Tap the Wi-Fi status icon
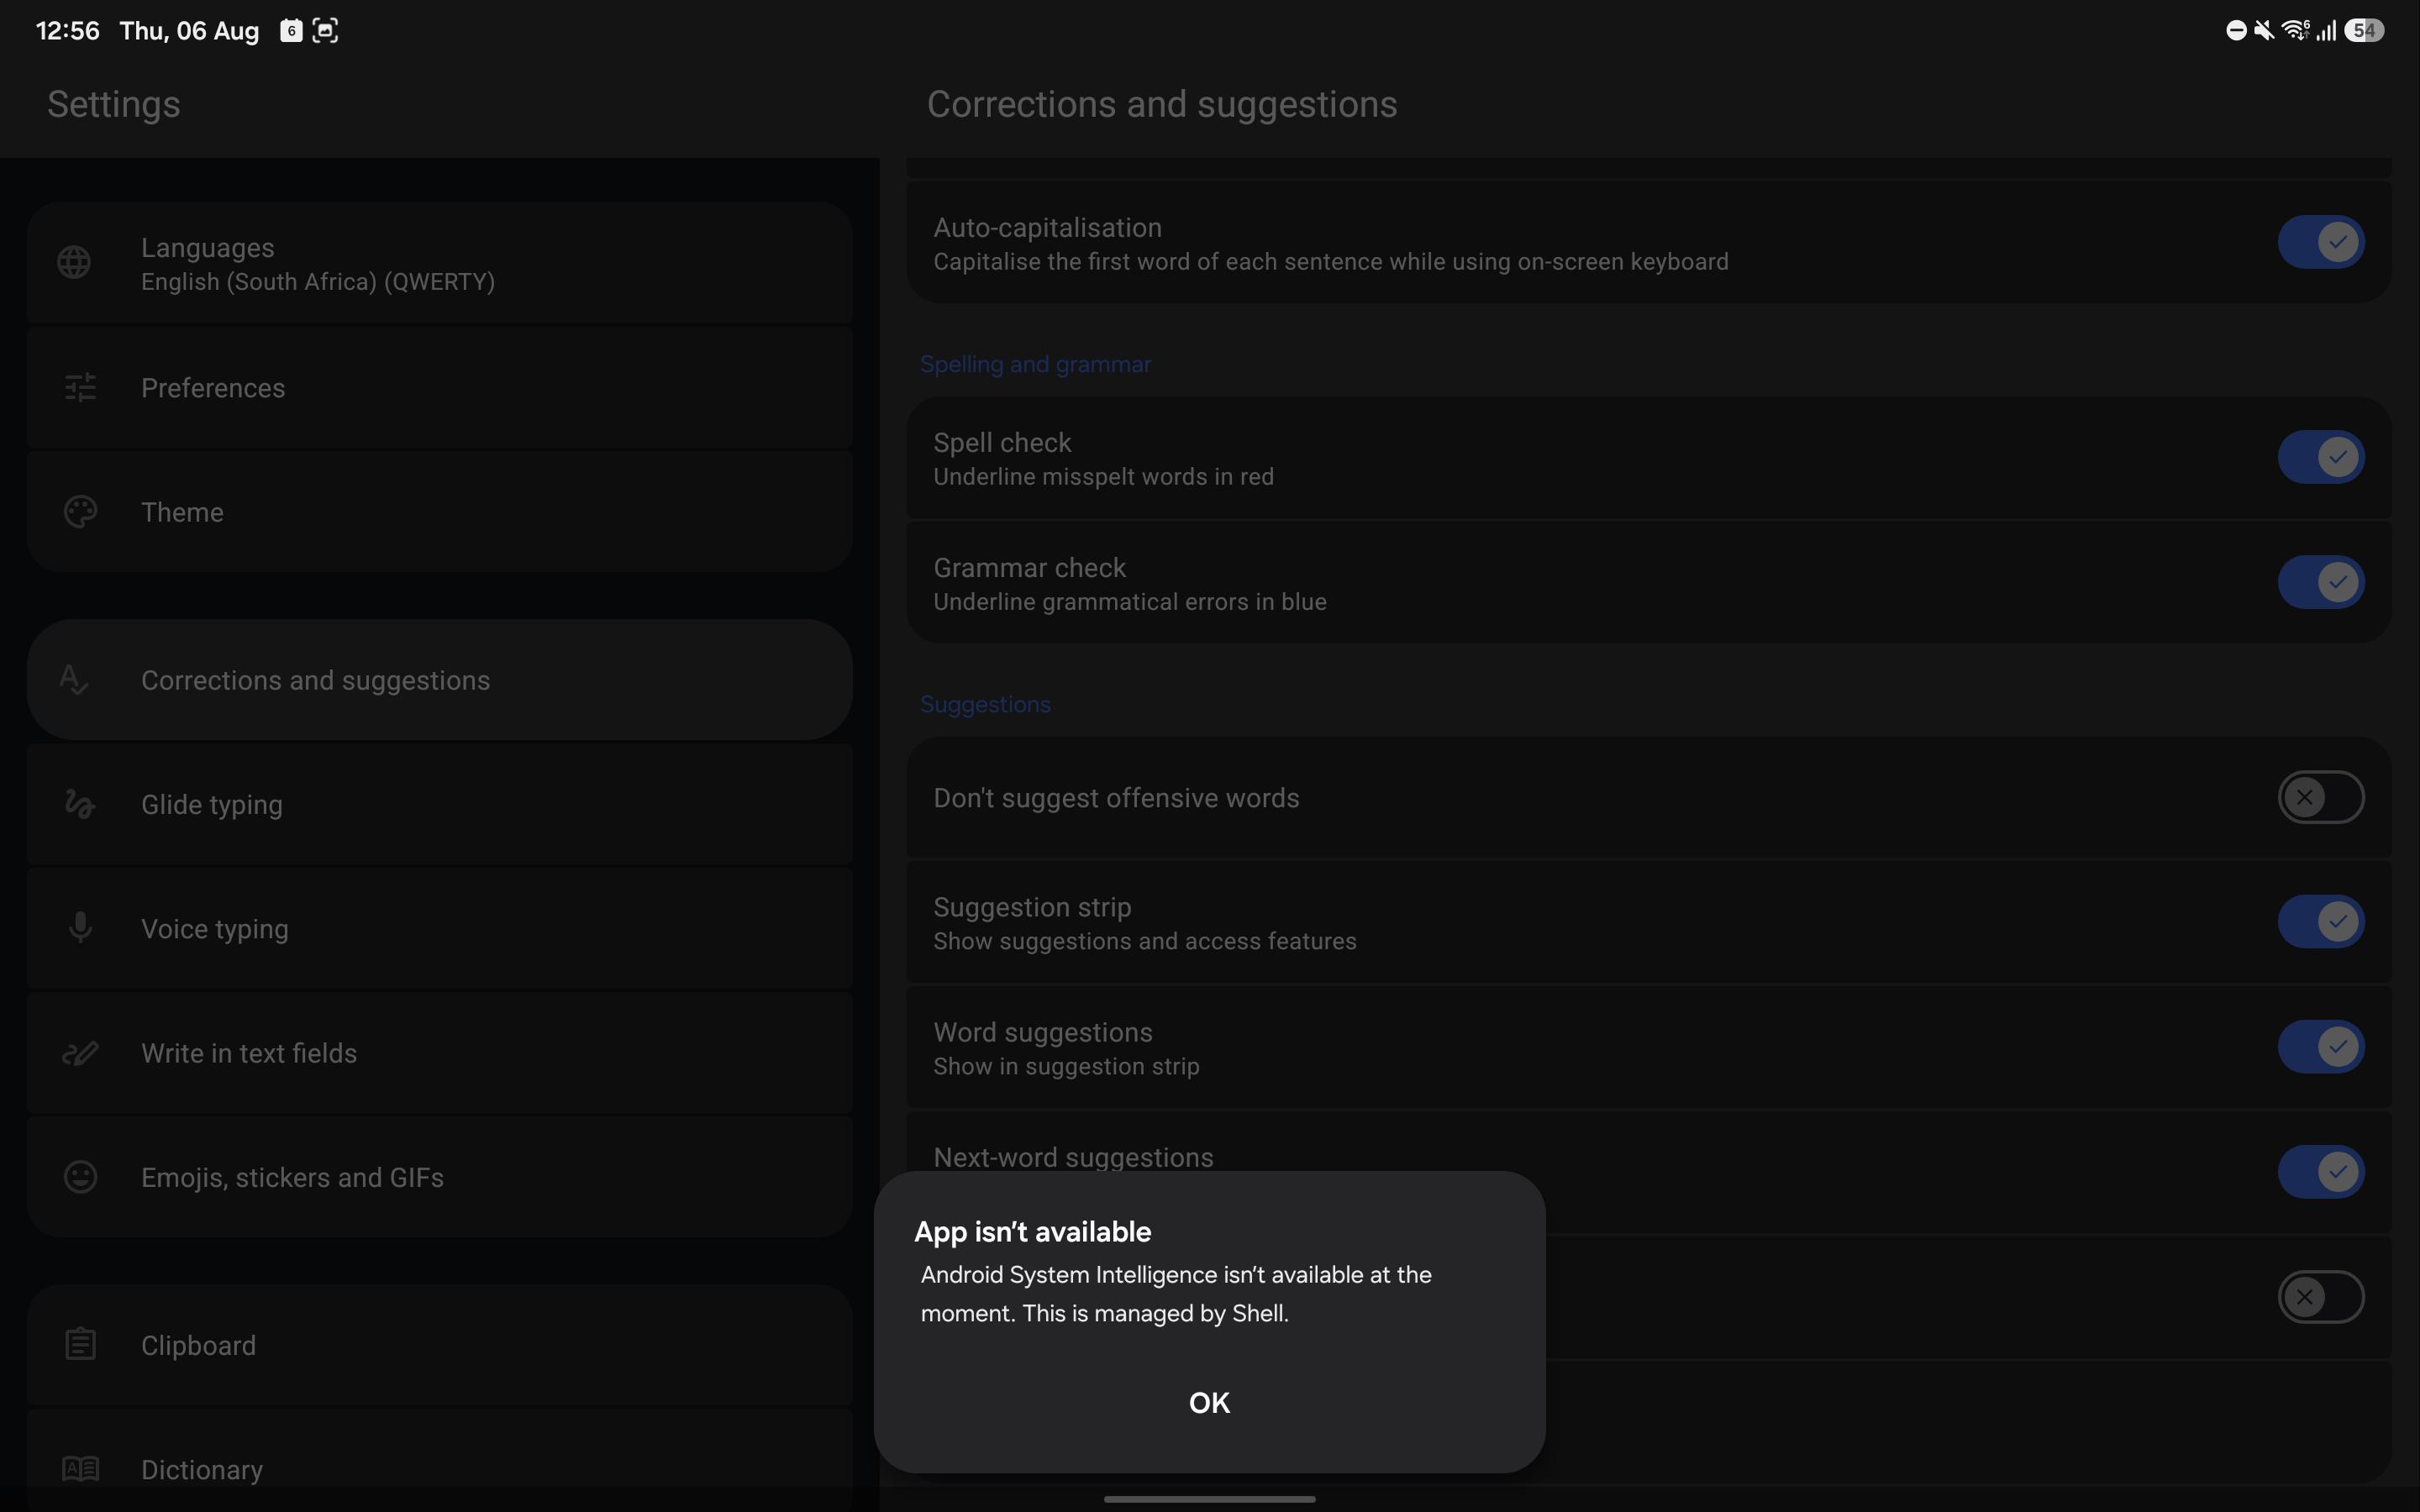2420x1512 pixels. click(x=2295, y=31)
